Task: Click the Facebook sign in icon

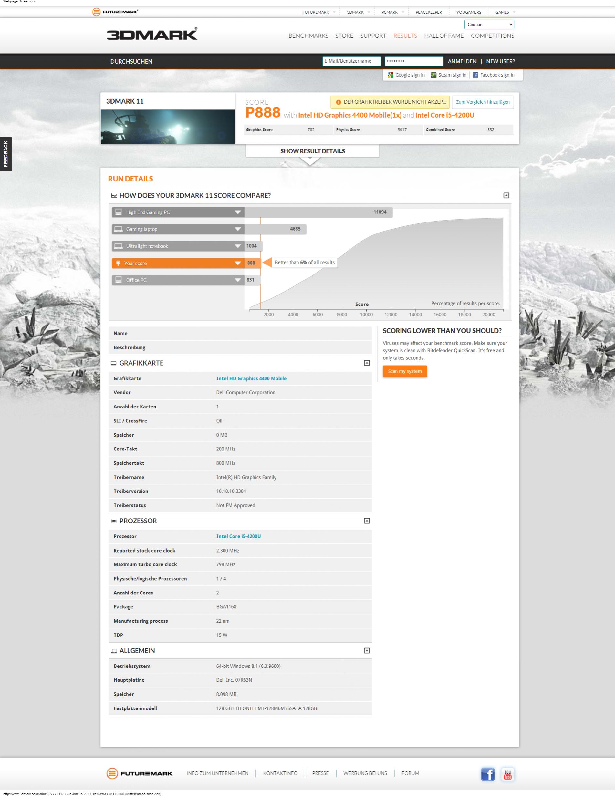Action: pos(475,75)
